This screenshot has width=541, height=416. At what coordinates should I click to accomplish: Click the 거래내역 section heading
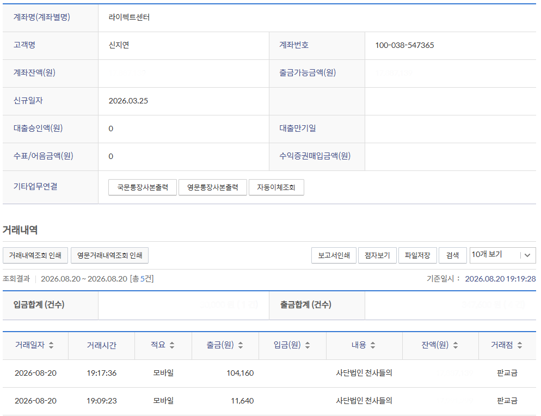click(20, 230)
